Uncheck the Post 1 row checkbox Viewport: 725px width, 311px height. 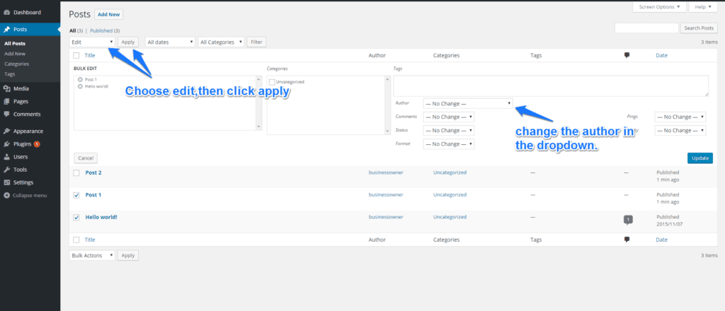coord(76,195)
